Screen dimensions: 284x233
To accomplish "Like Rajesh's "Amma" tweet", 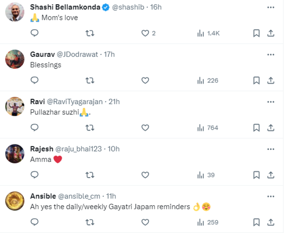I will click(145, 175).
